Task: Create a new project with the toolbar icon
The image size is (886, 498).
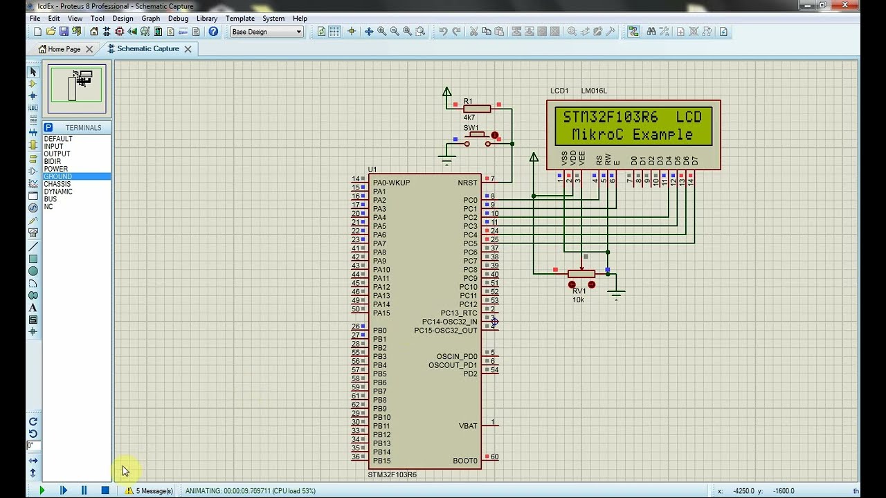Action: pos(37,32)
